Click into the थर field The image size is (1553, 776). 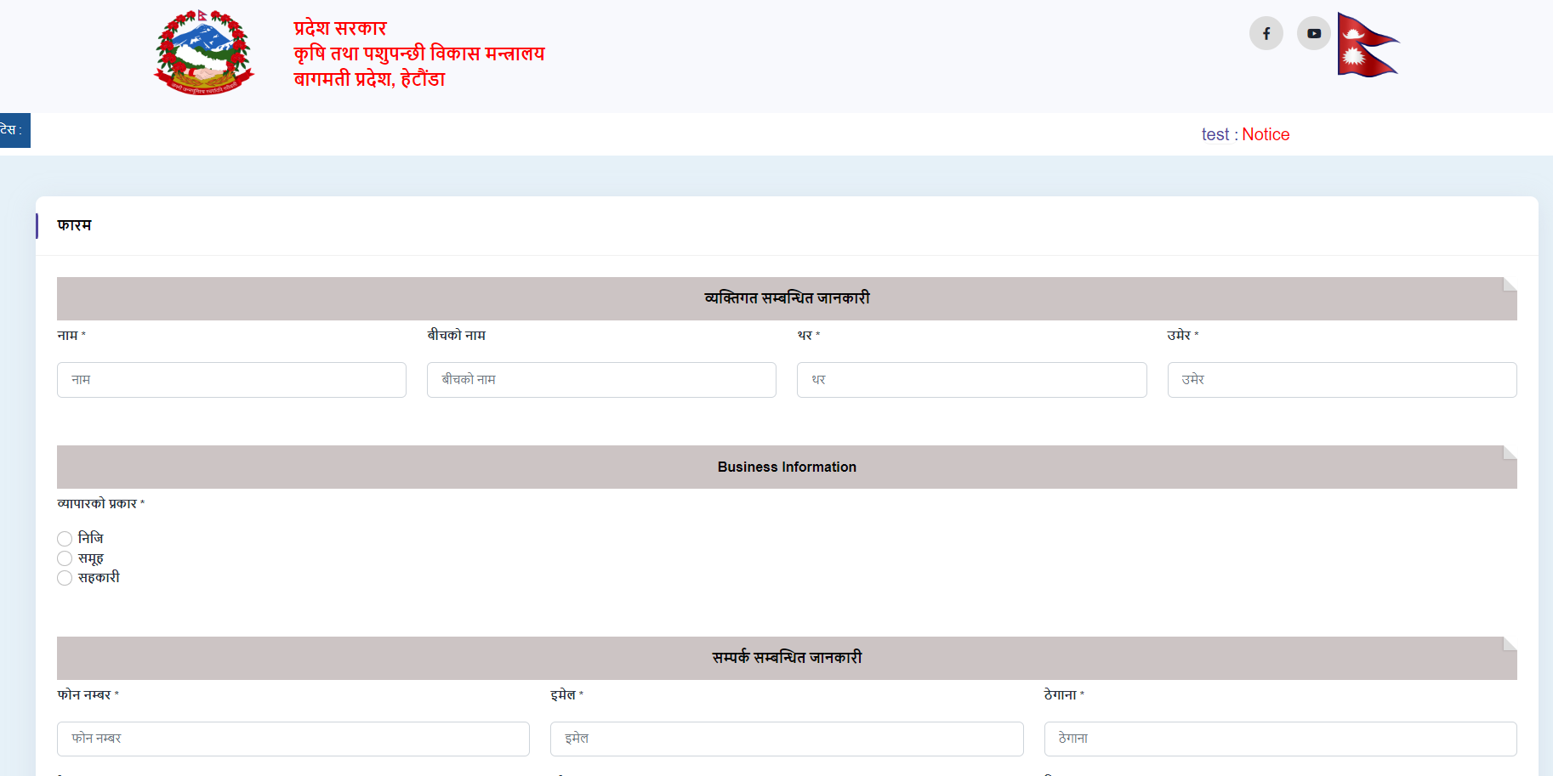click(x=971, y=380)
